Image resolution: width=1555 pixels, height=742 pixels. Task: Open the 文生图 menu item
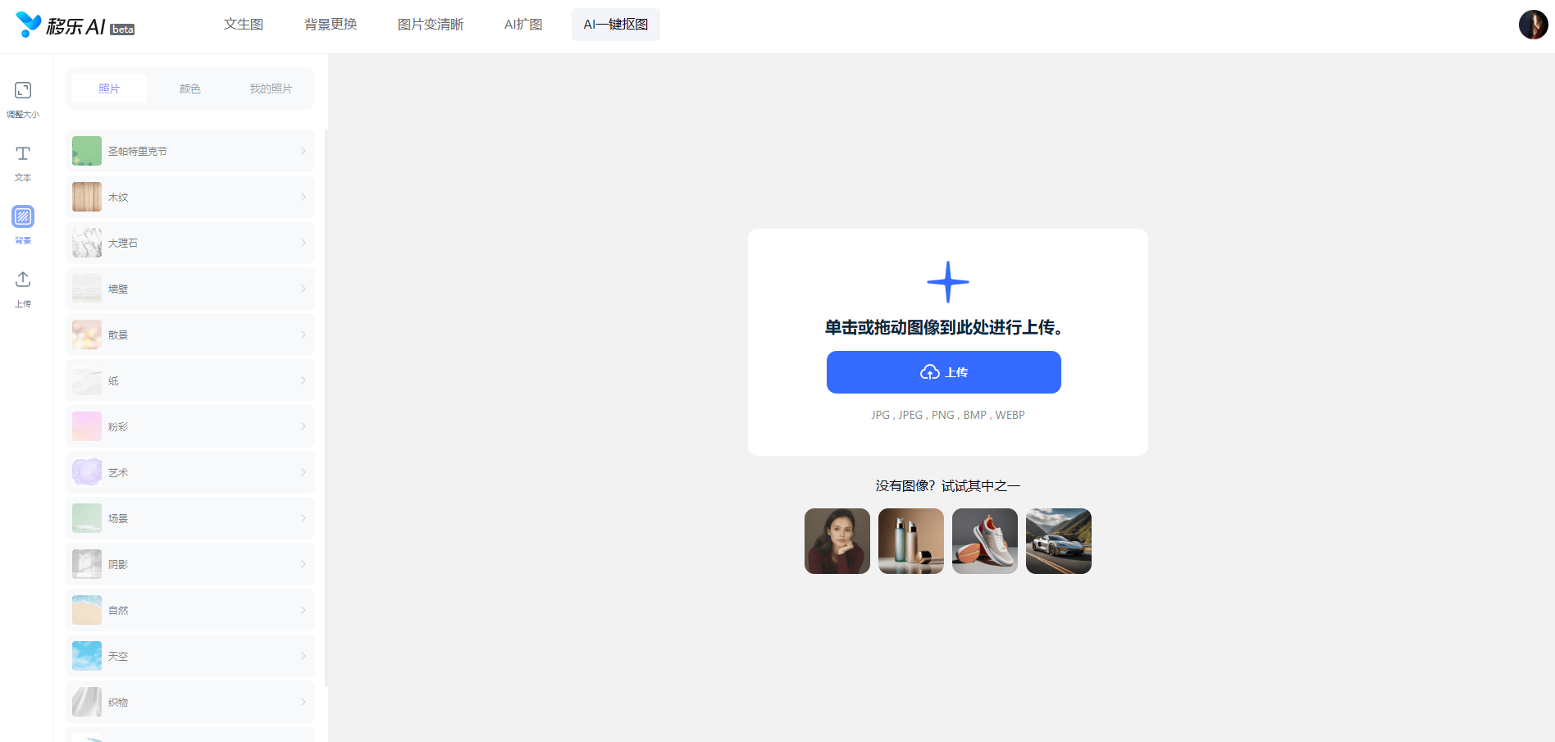point(244,25)
